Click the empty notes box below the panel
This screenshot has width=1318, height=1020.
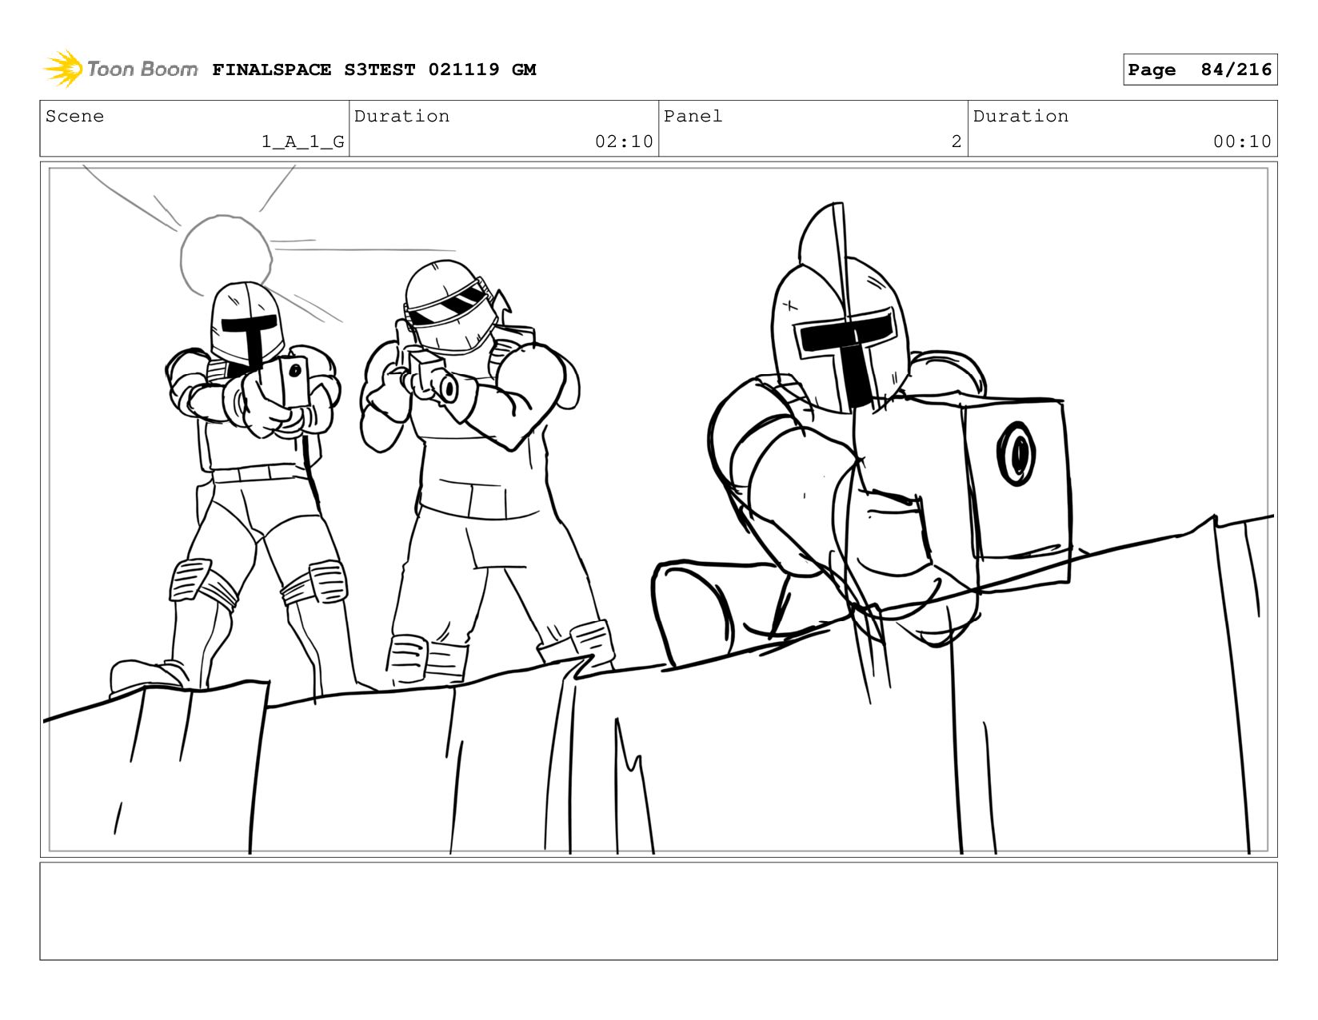coord(658,910)
